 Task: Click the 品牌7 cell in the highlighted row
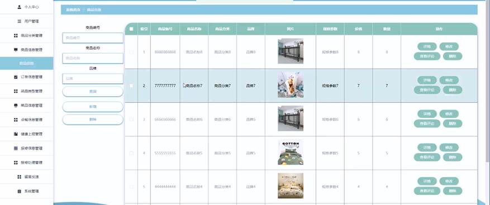(x=251, y=85)
